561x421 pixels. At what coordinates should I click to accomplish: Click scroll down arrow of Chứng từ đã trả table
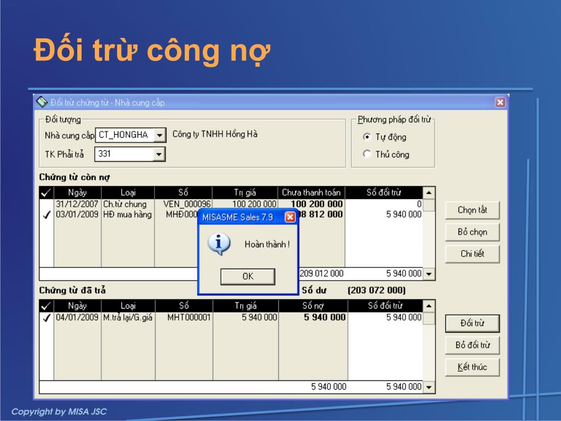pyautogui.click(x=428, y=388)
